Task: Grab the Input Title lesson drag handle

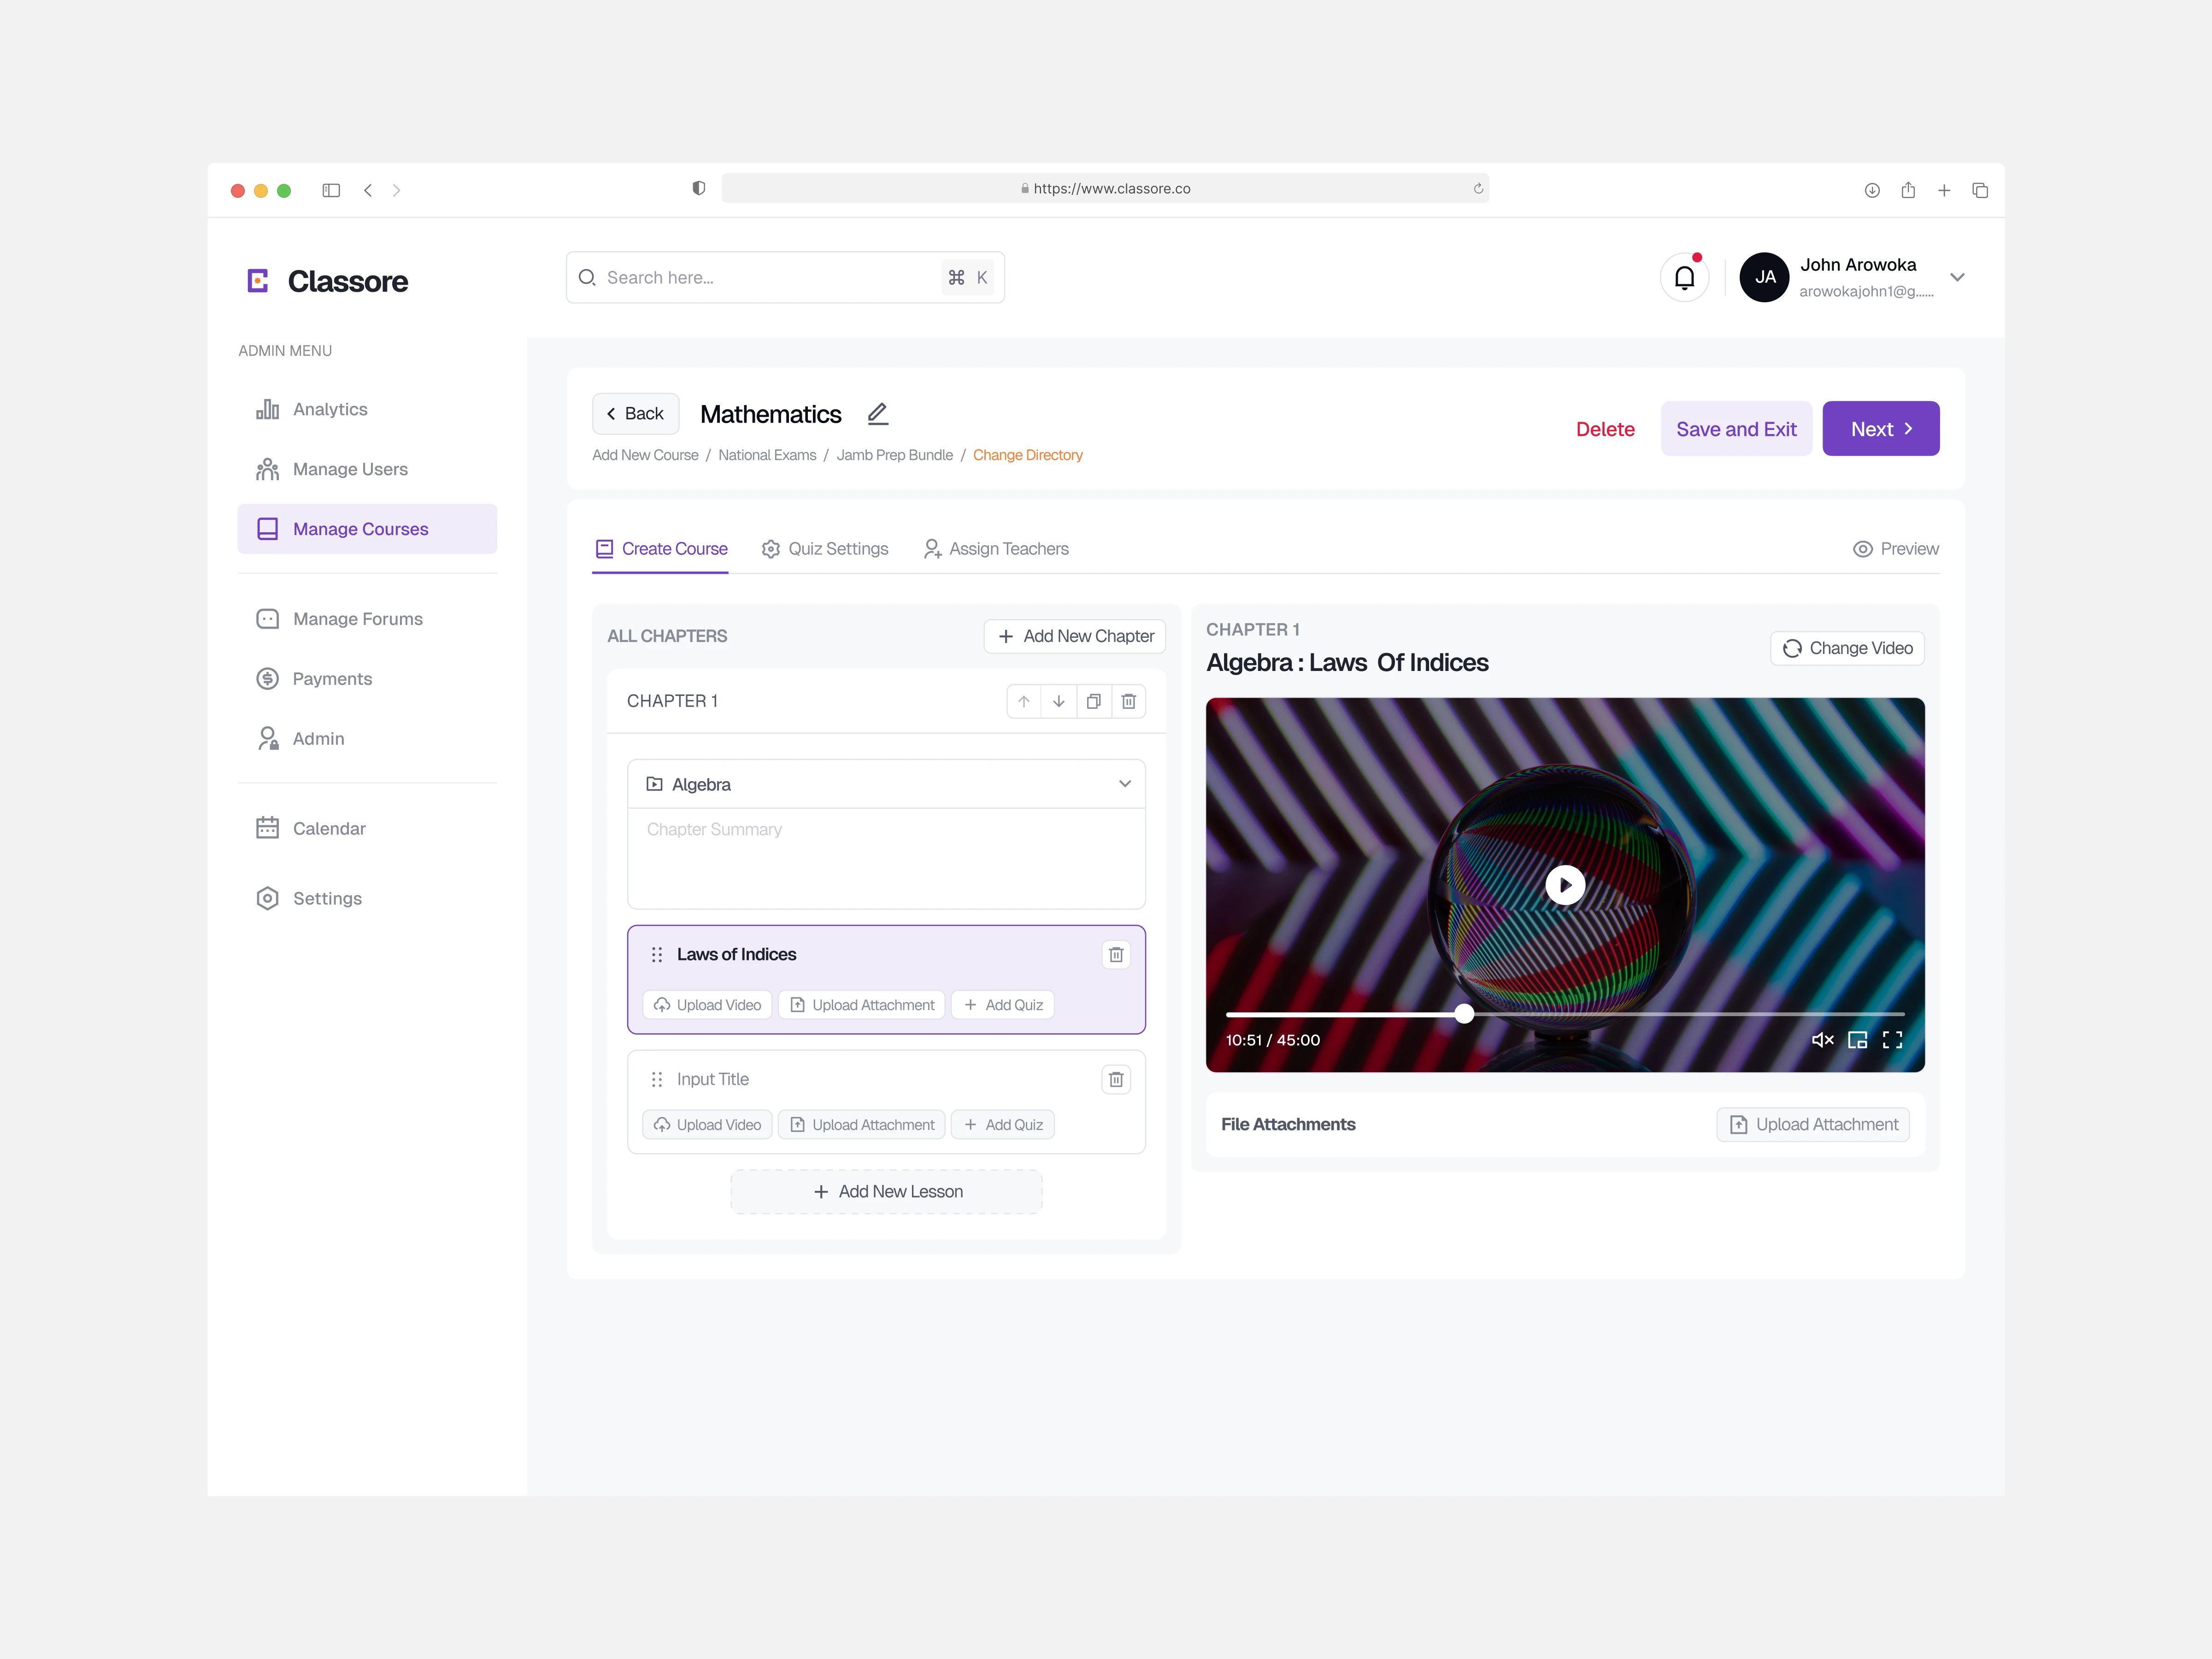Action: (657, 1079)
